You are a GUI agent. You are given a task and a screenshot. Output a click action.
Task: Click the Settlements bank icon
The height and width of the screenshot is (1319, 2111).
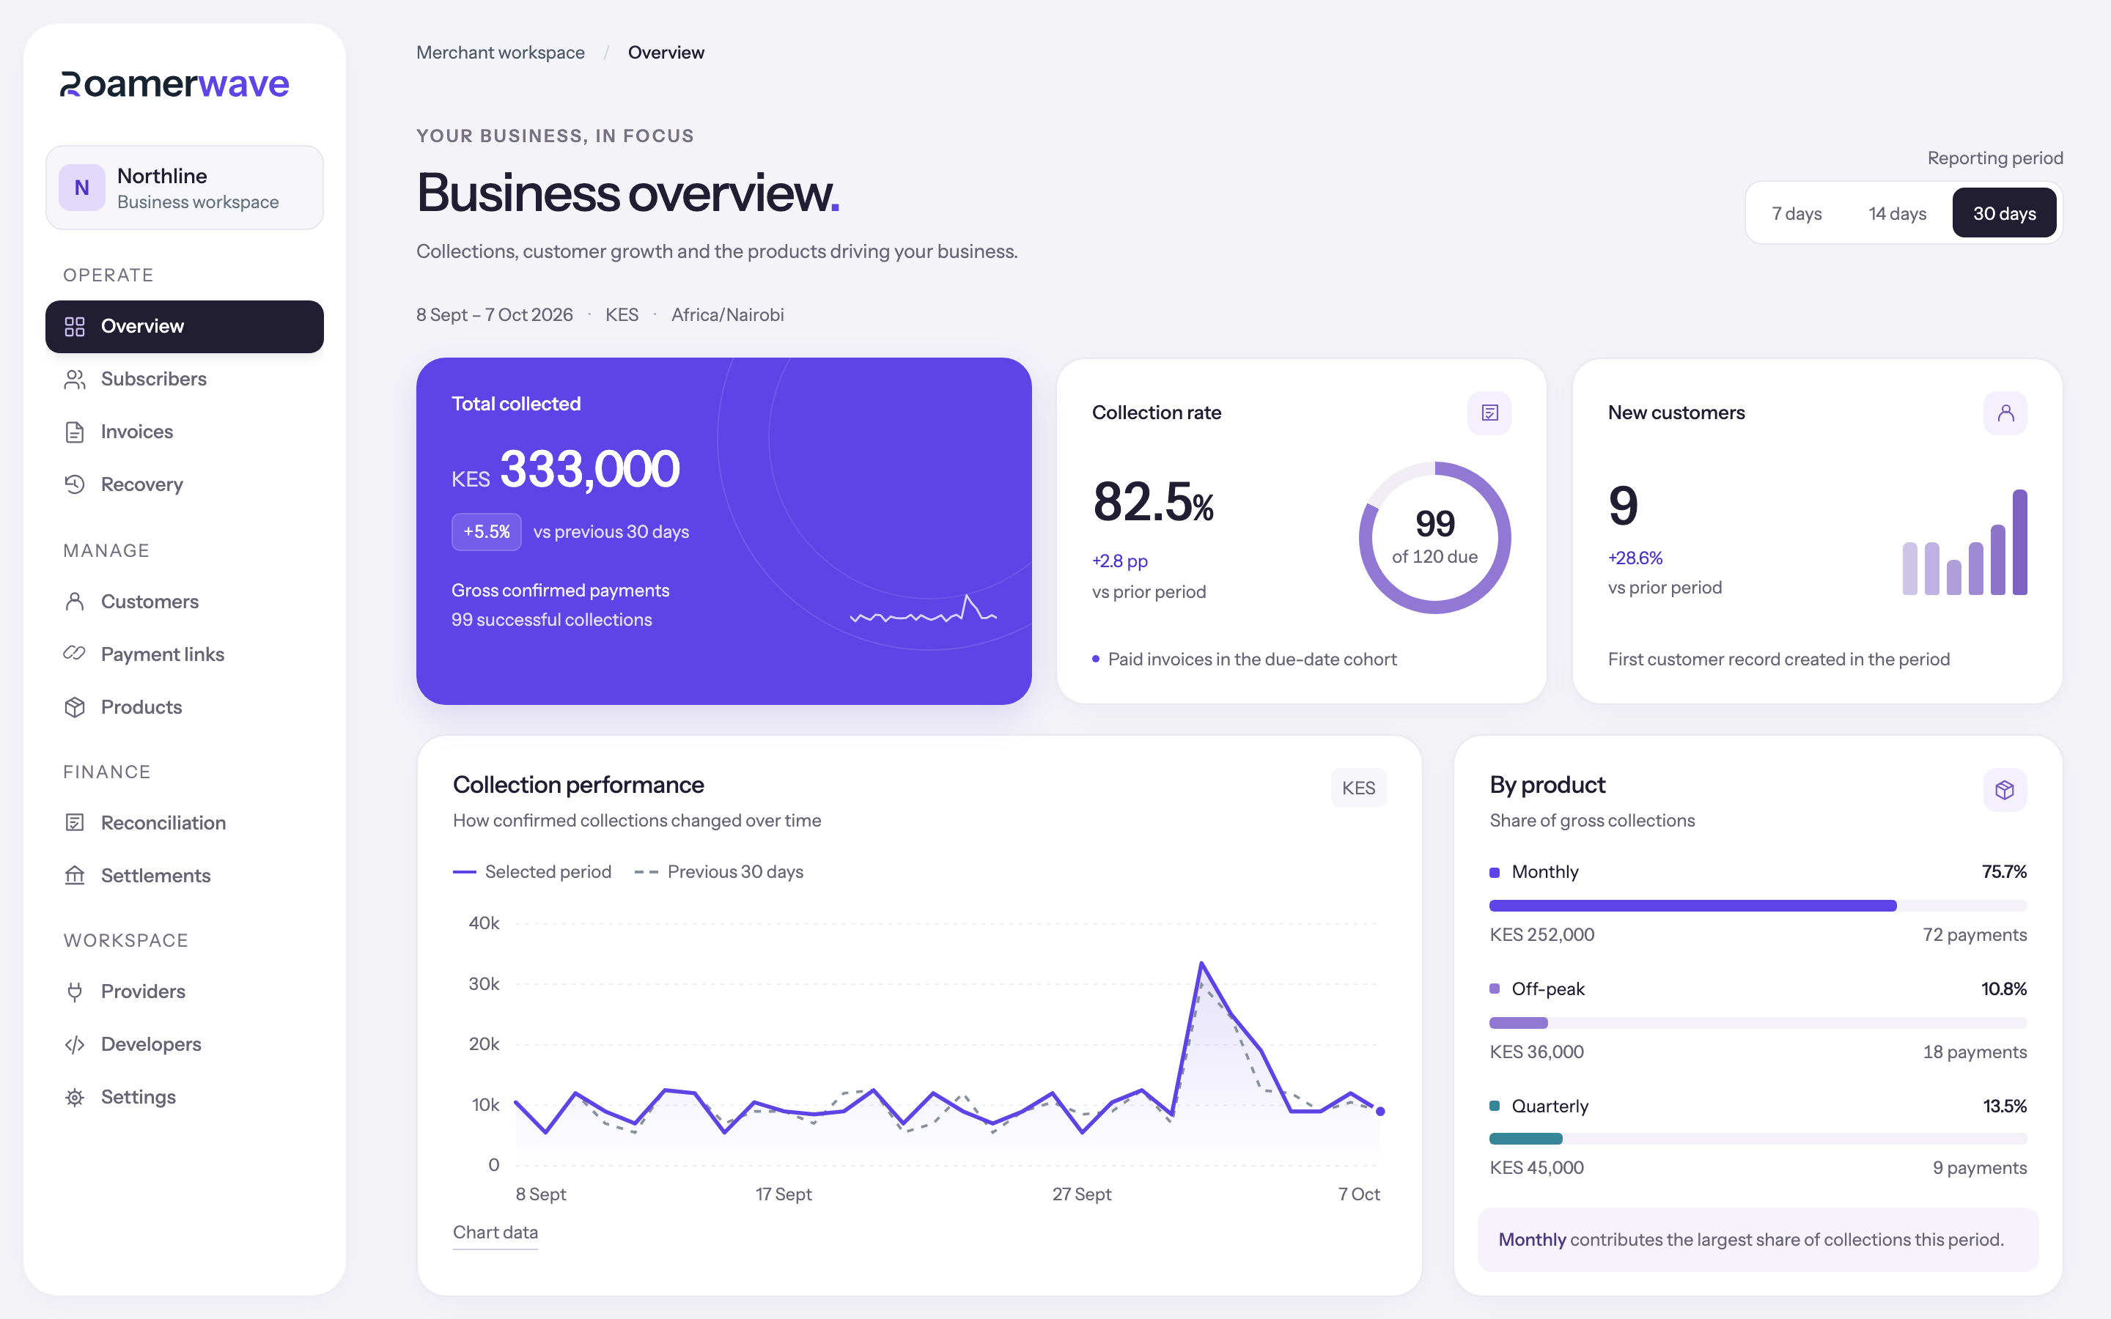(75, 876)
